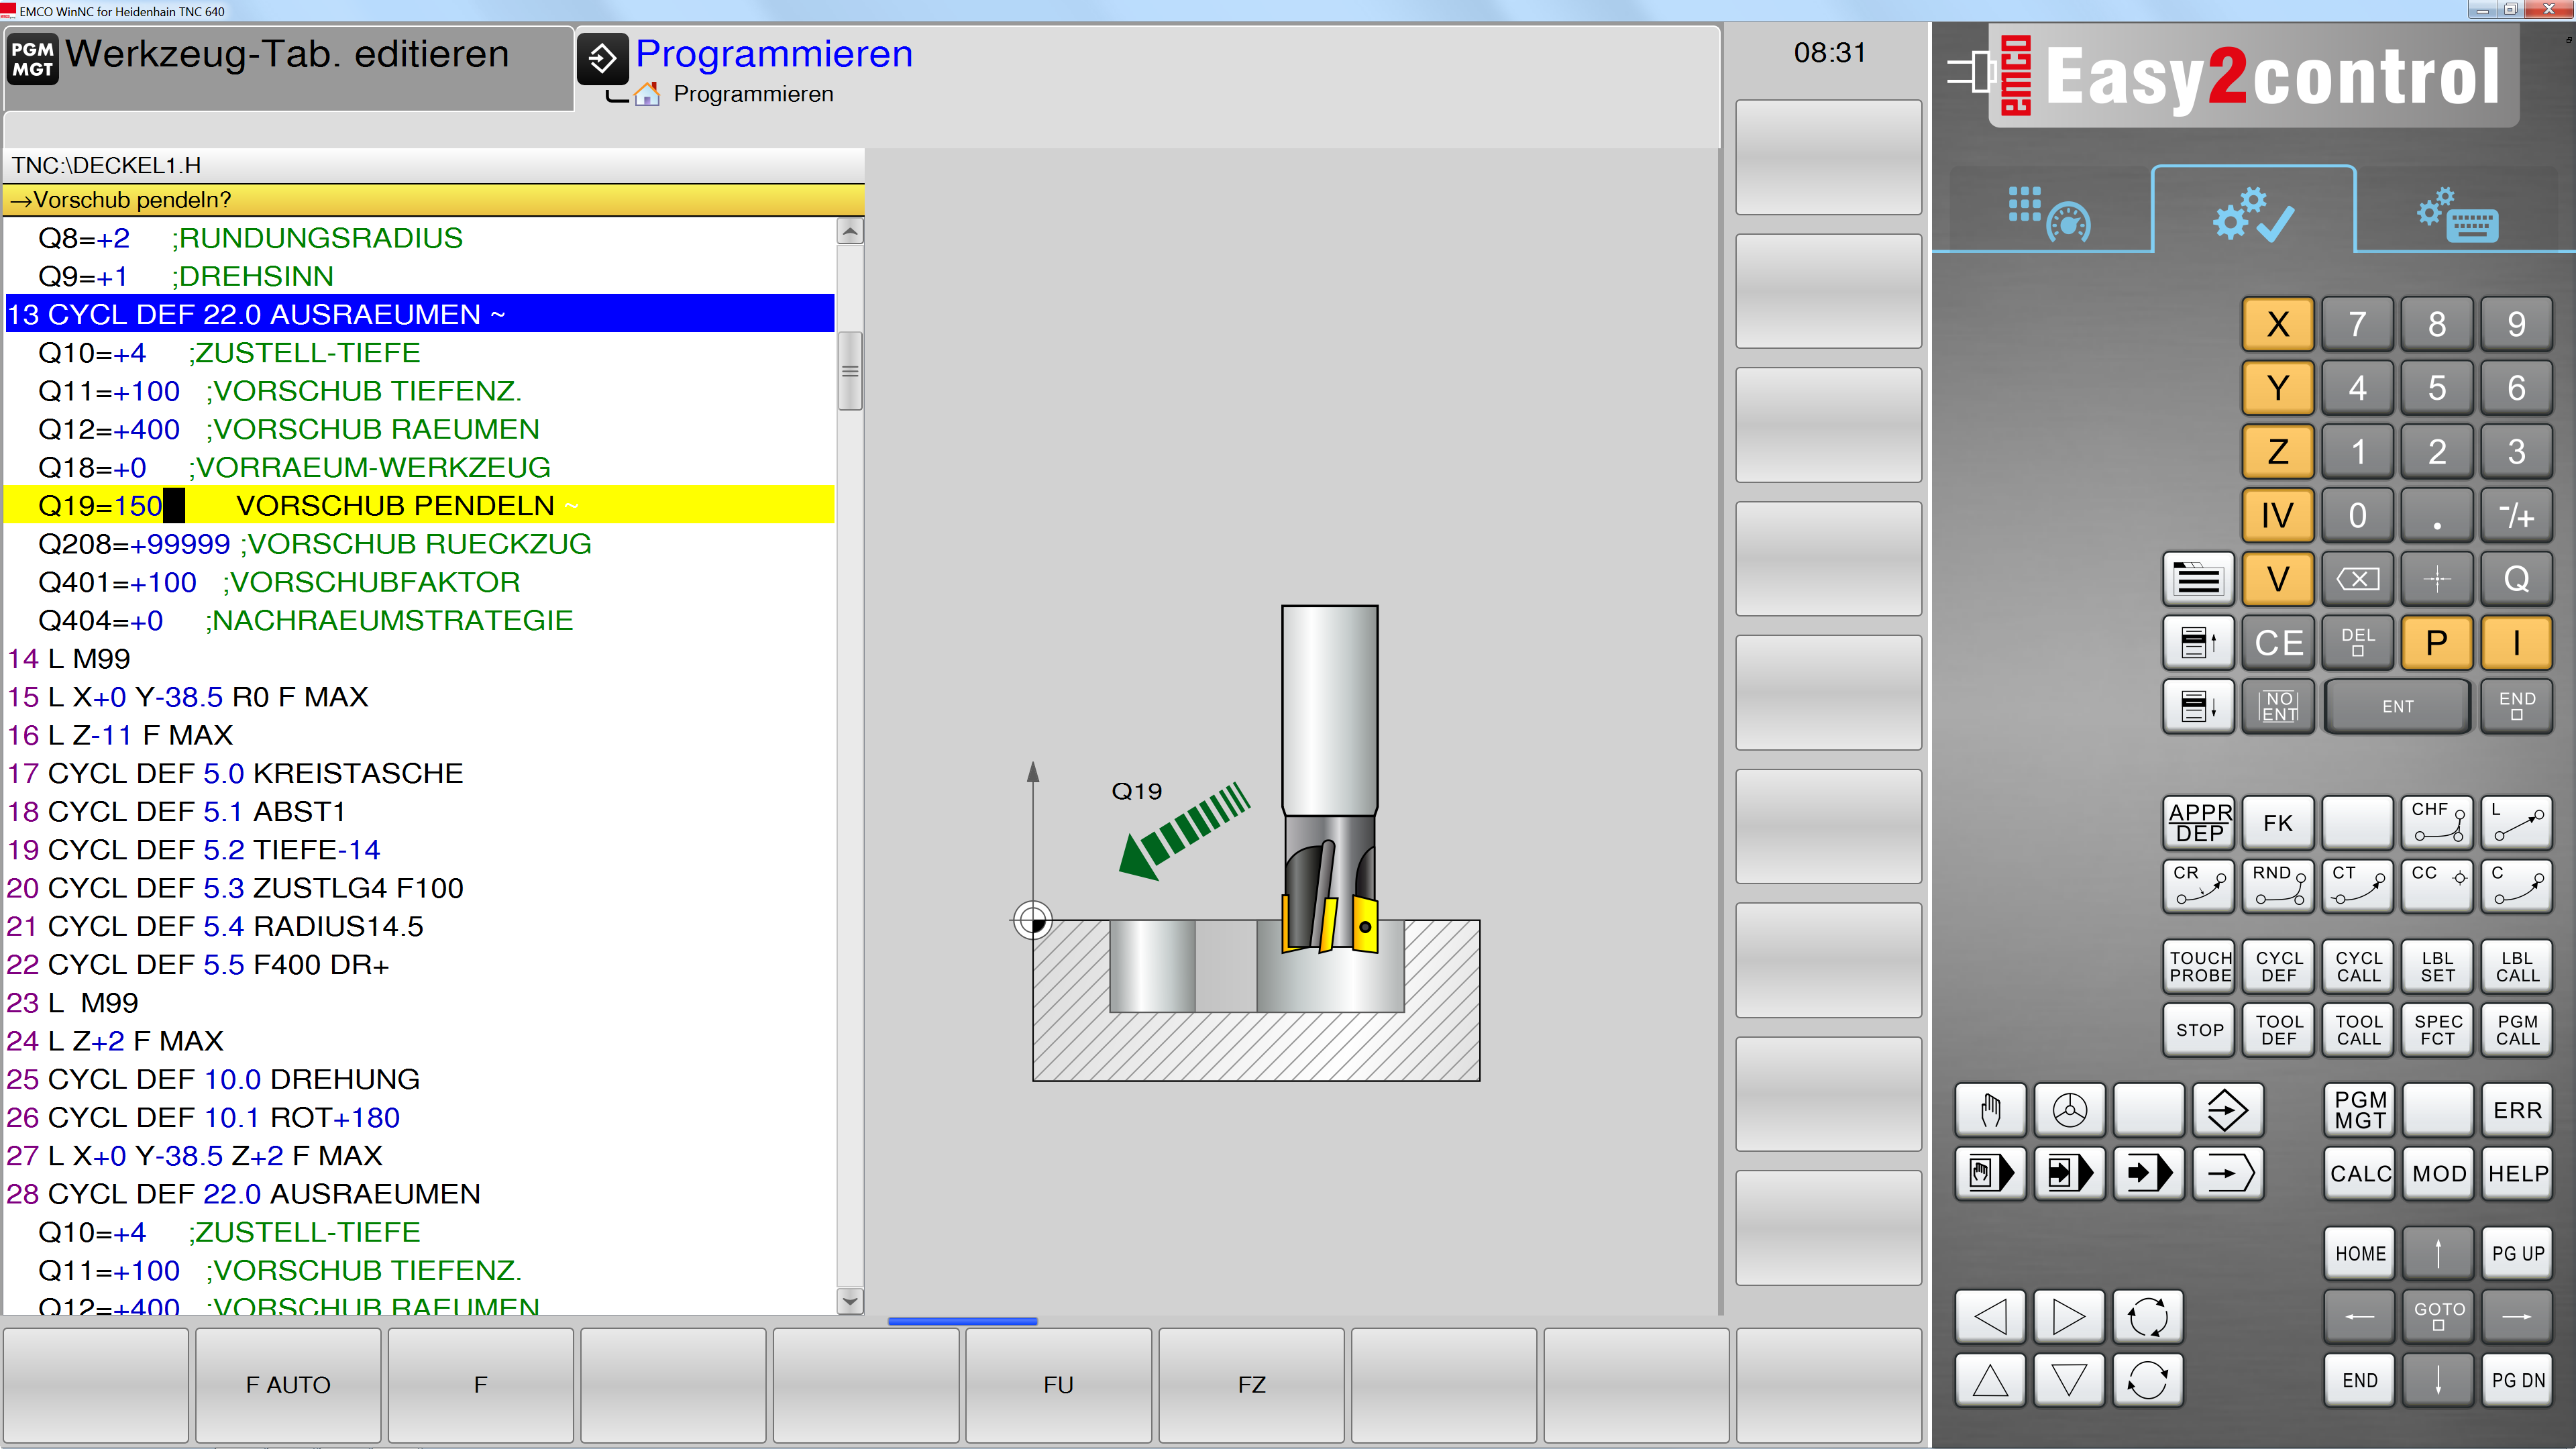This screenshot has height=1449, width=2576.
Task: Click scroll-up arrow of program list
Action: pyautogui.click(x=850, y=232)
